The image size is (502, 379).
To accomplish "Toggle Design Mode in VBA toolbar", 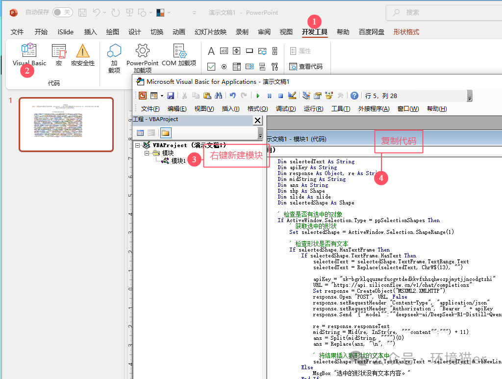I will (292, 96).
